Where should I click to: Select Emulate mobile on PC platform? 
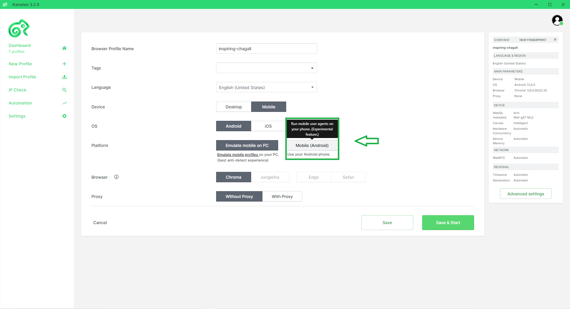pyautogui.click(x=247, y=145)
